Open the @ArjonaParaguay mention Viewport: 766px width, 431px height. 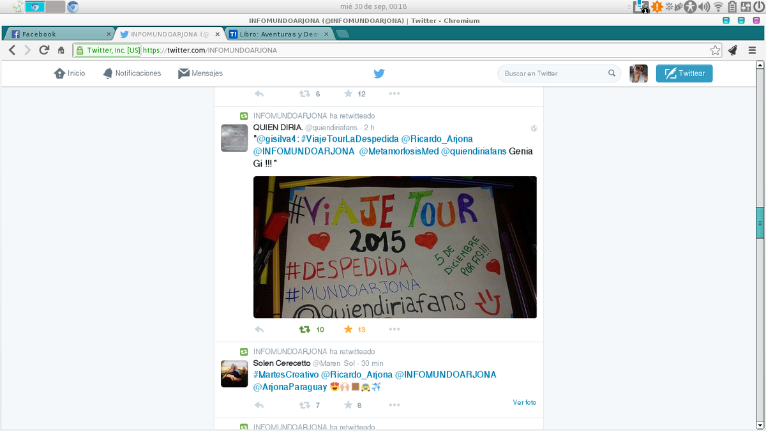(290, 387)
